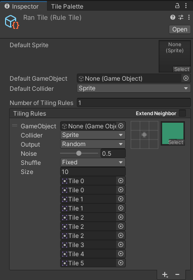Switch to the Inspector tab
The width and height of the screenshot is (193, 280).
point(23,7)
